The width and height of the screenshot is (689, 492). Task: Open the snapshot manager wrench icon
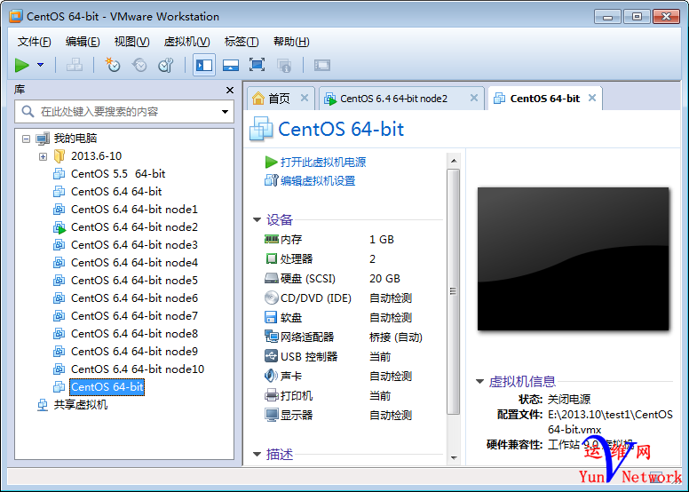click(x=166, y=65)
